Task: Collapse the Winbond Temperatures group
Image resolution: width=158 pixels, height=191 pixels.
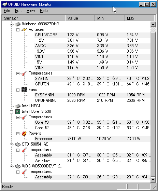Action: point(18,73)
